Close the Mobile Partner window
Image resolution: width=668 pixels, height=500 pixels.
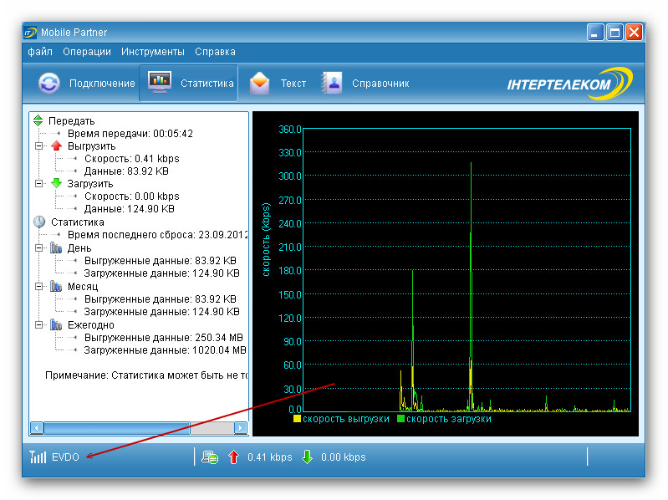click(x=634, y=33)
